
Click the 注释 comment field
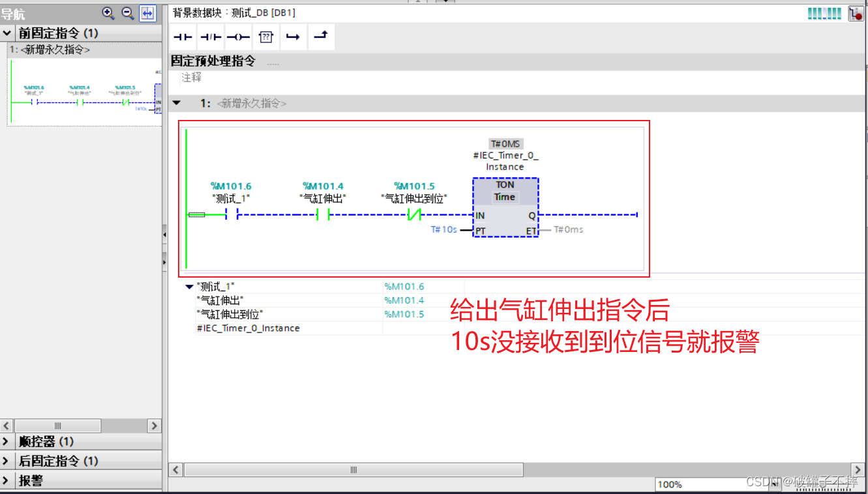tap(192, 78)
